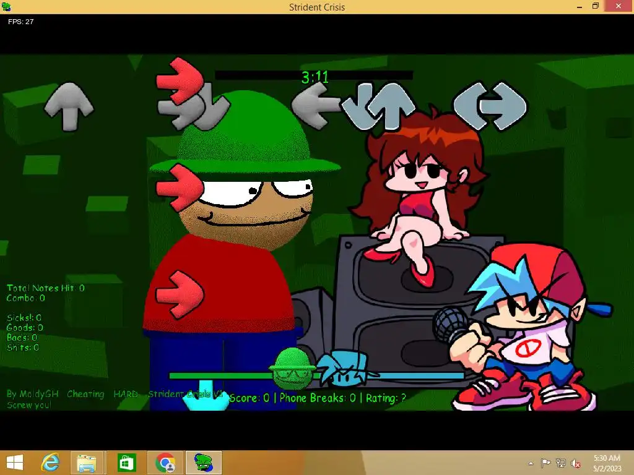This screenshot has width=634, height=475.
Task: Open the clock showing 5:30 AM
Action: click(607, 463)
